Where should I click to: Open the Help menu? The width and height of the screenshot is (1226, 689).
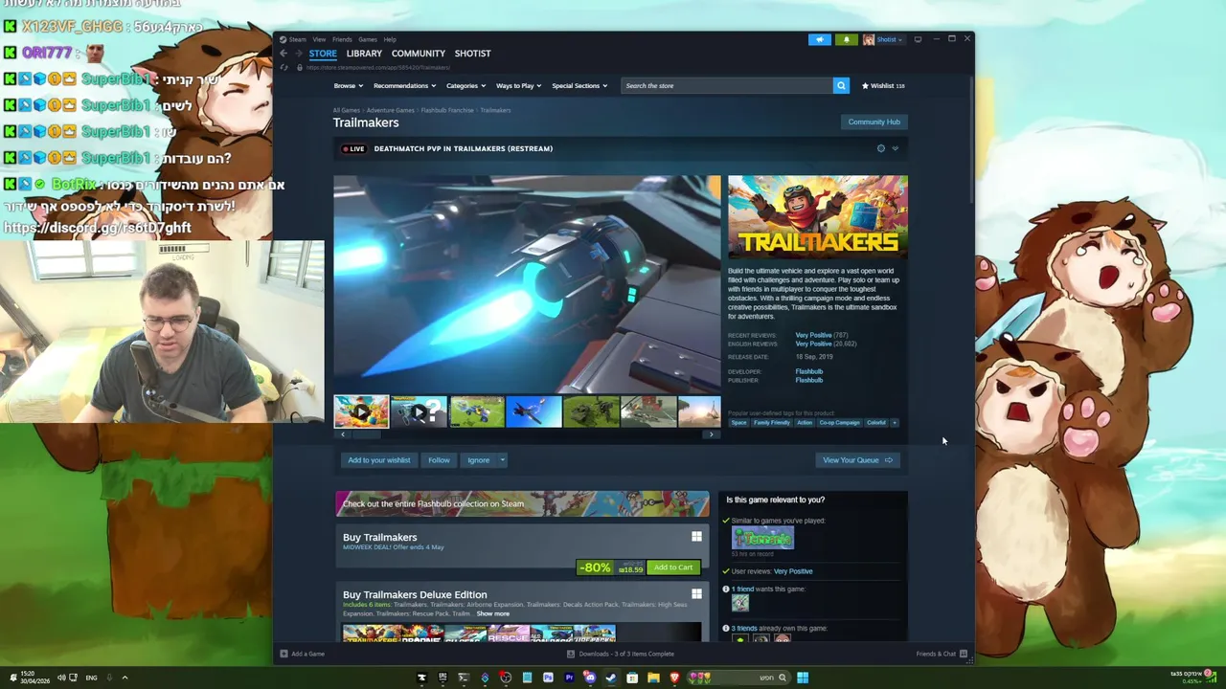click(390, 39)
